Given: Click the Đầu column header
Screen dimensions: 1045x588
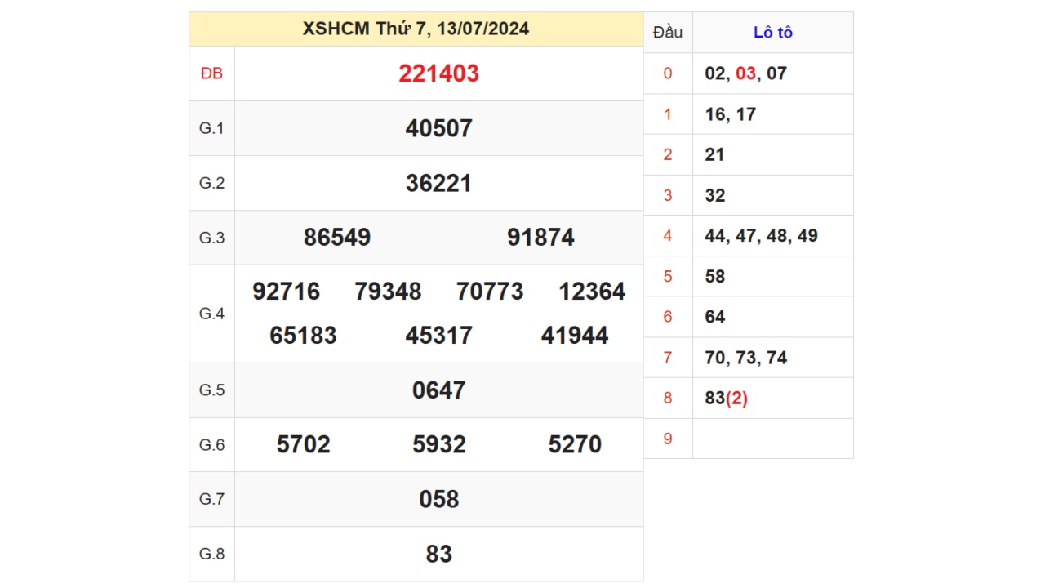Looking at the screenshot, I should pos(668,33).
